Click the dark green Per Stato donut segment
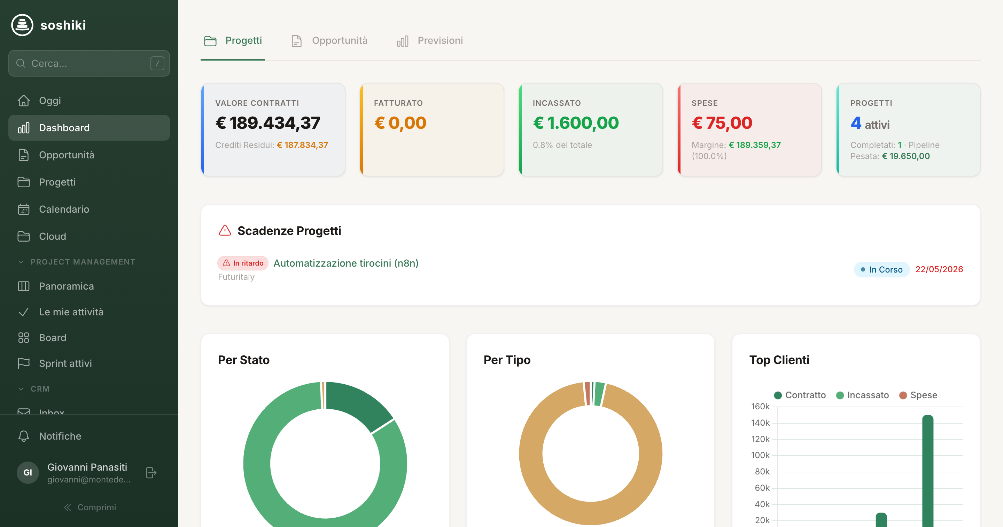1003x527 pixels. (357, 405)
